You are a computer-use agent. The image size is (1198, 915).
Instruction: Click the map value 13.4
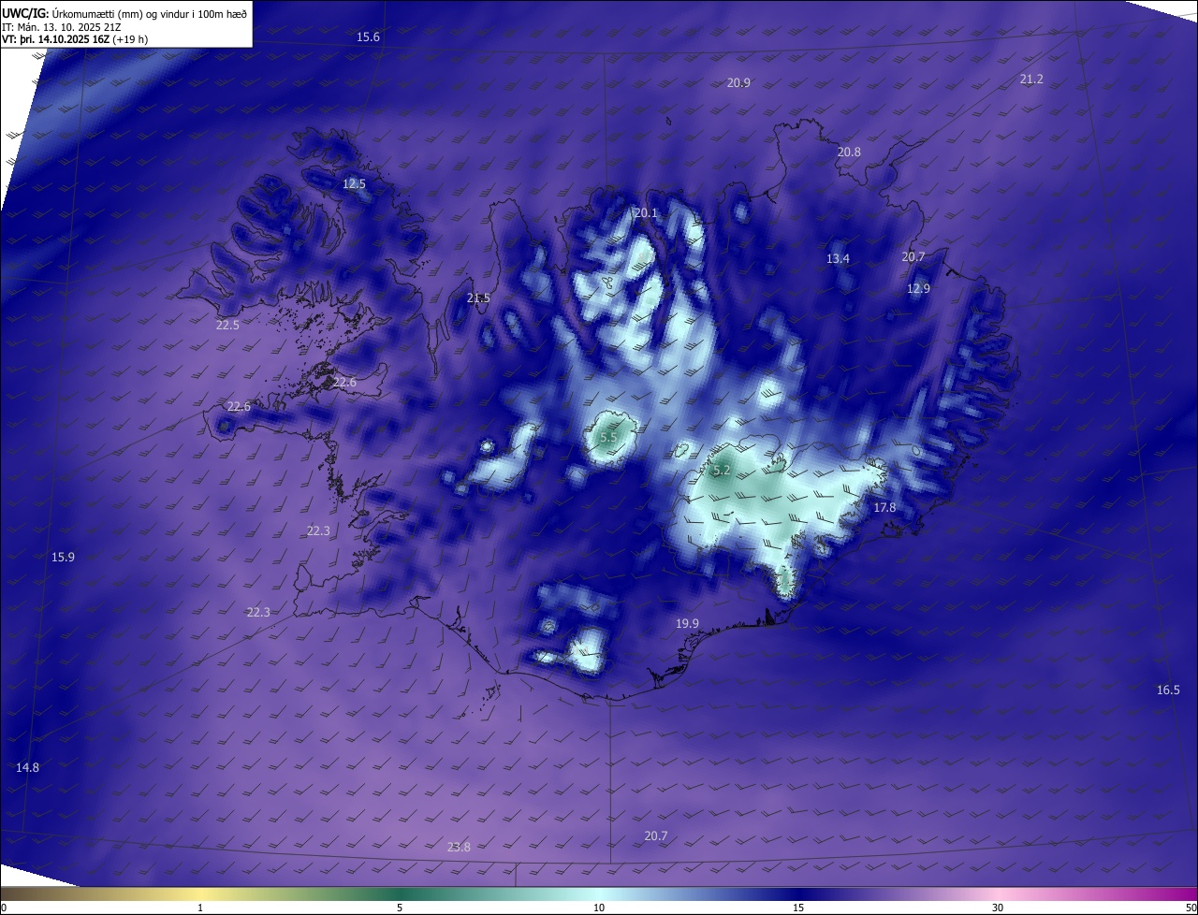(838, 259)
